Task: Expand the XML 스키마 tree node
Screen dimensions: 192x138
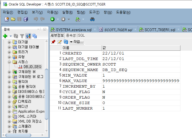Action: pyautogui.click(x=9, y=117)
